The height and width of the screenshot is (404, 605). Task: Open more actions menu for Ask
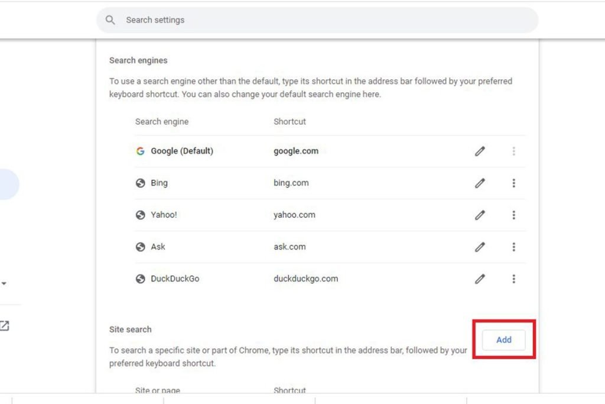point(513,247)
